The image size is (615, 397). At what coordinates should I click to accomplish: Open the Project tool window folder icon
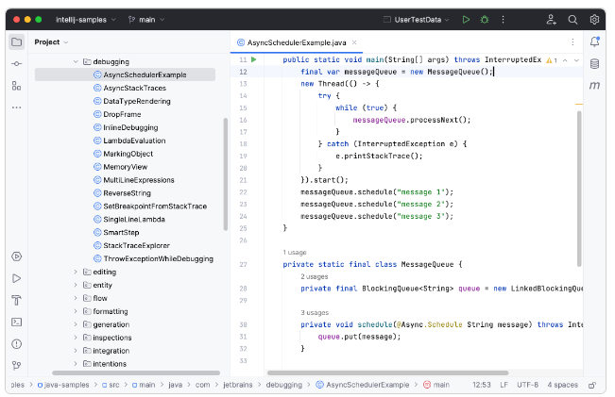[x=16, y=41]
